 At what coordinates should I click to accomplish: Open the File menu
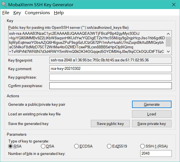tap(6, 13)
